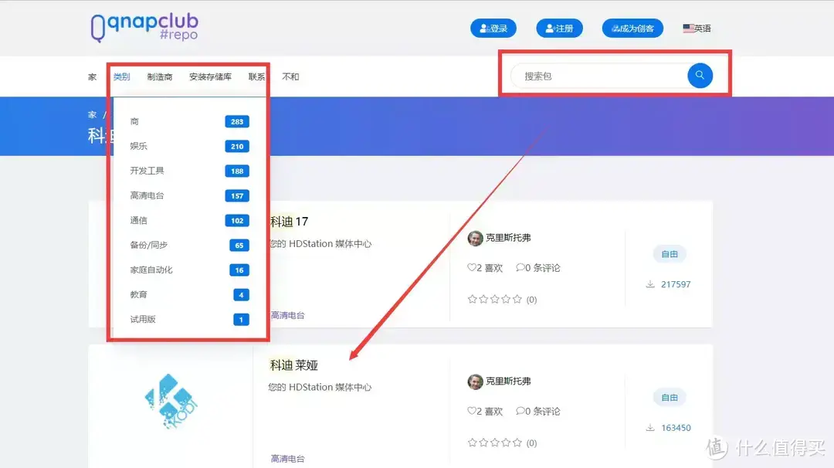This screenshot has height=468, width=834.
Task: Click 克里斯托弗's avatar next to 科迪 17
Action: click(x=475, y=238)
